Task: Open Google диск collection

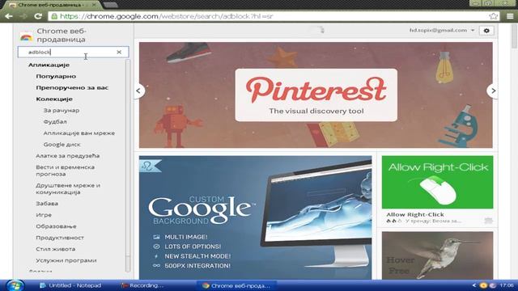Action: click(62, 145)
